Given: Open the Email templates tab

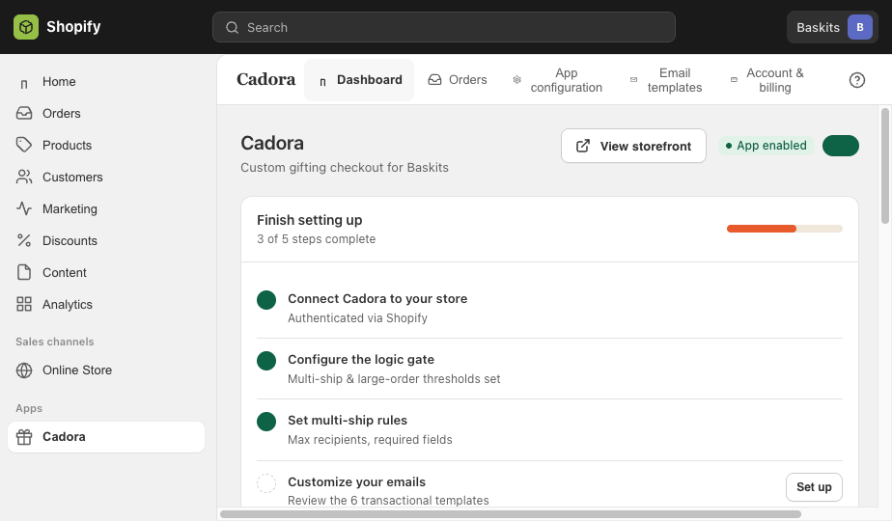Looking at the screenshot, I should click(666, 80).
